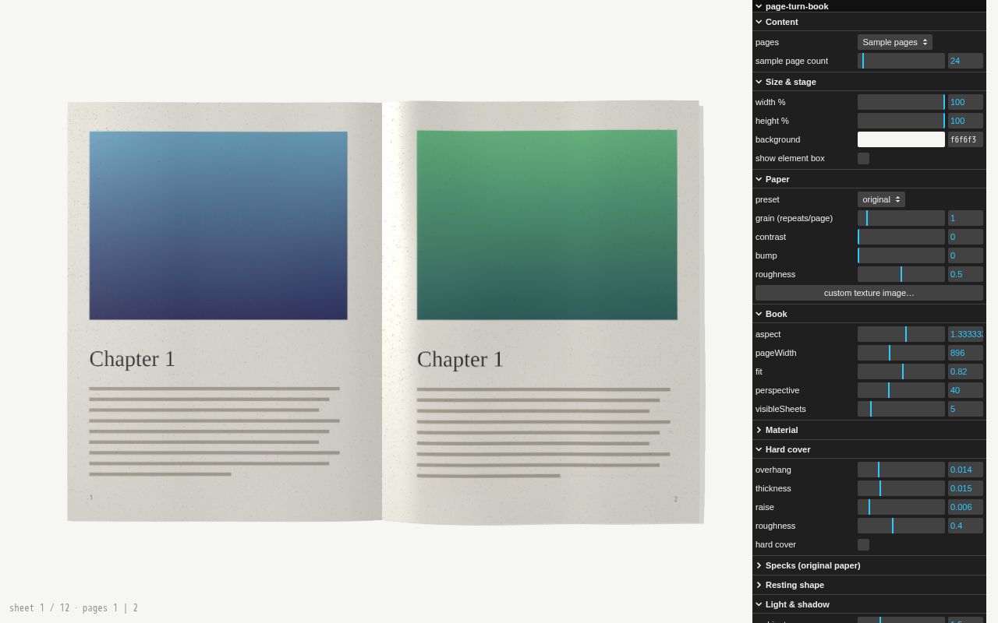This screenshot has width=998, height=623.
Task: Adjust the grain (repeats/page) slider
Action: [901, 218]
